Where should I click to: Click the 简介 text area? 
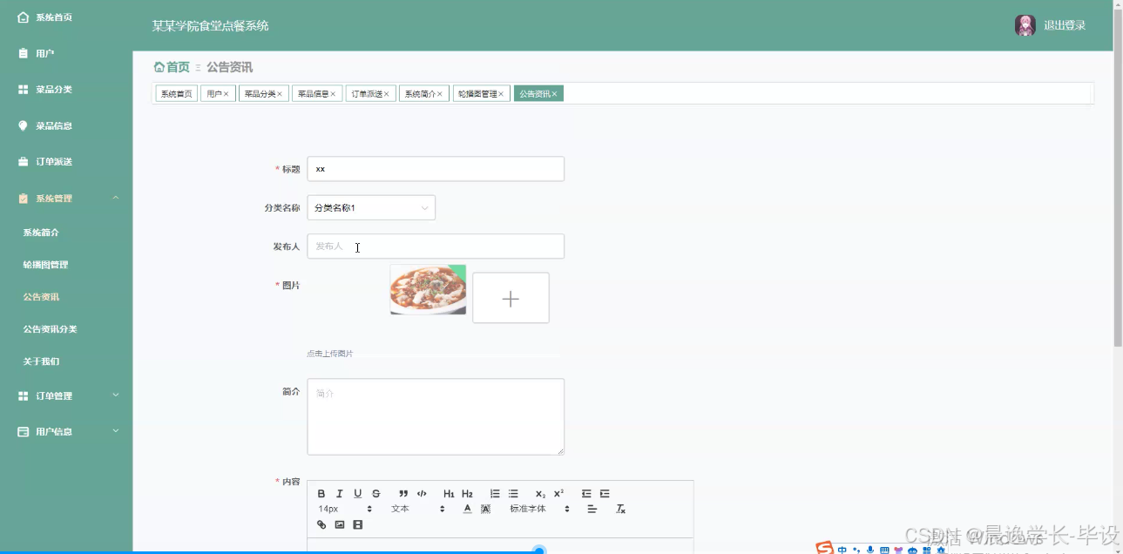(x=436, y=416)
